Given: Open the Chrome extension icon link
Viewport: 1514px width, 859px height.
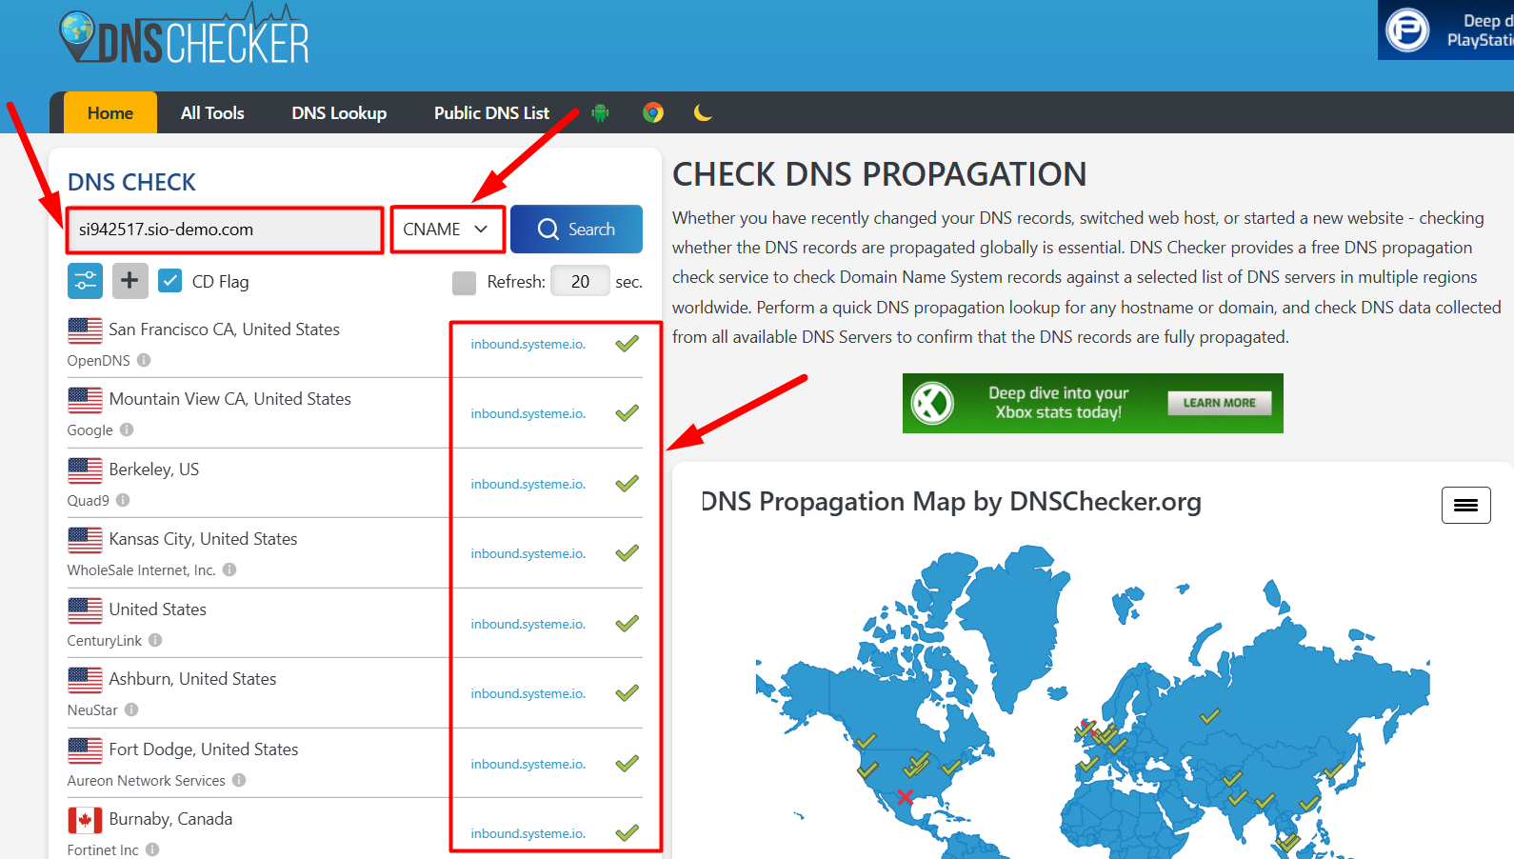Looking at the screenshot, I should [653, 112].
